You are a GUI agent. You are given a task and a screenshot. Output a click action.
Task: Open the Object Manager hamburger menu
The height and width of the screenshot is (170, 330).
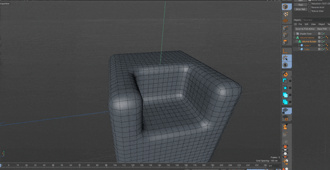tap(295, 24)
